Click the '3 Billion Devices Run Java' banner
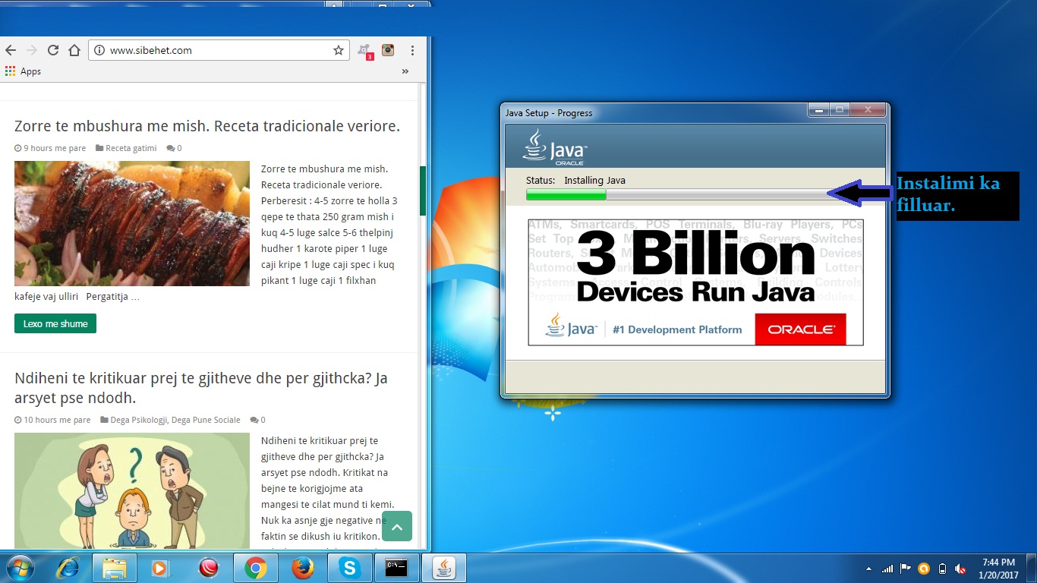This screenshot has width=1037, height=583. 696,282
